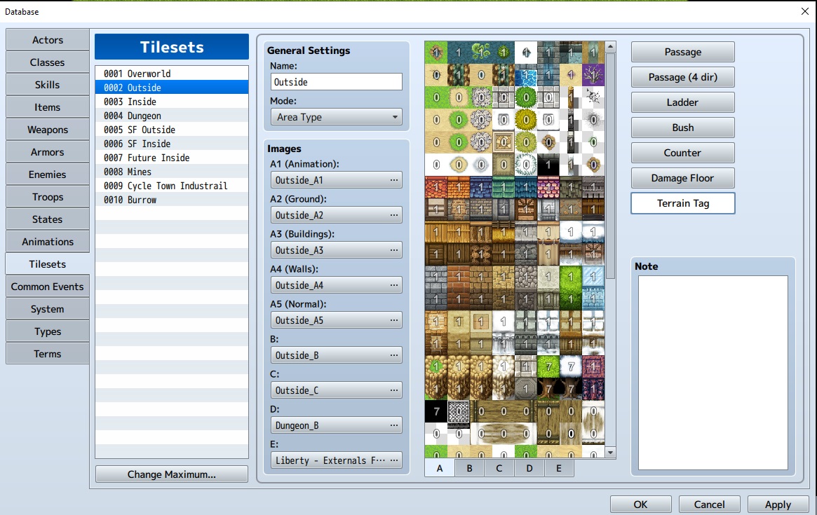Click the red-orange roof tile
The width and height of the screenshot is (817, 515).
(436, 187)
